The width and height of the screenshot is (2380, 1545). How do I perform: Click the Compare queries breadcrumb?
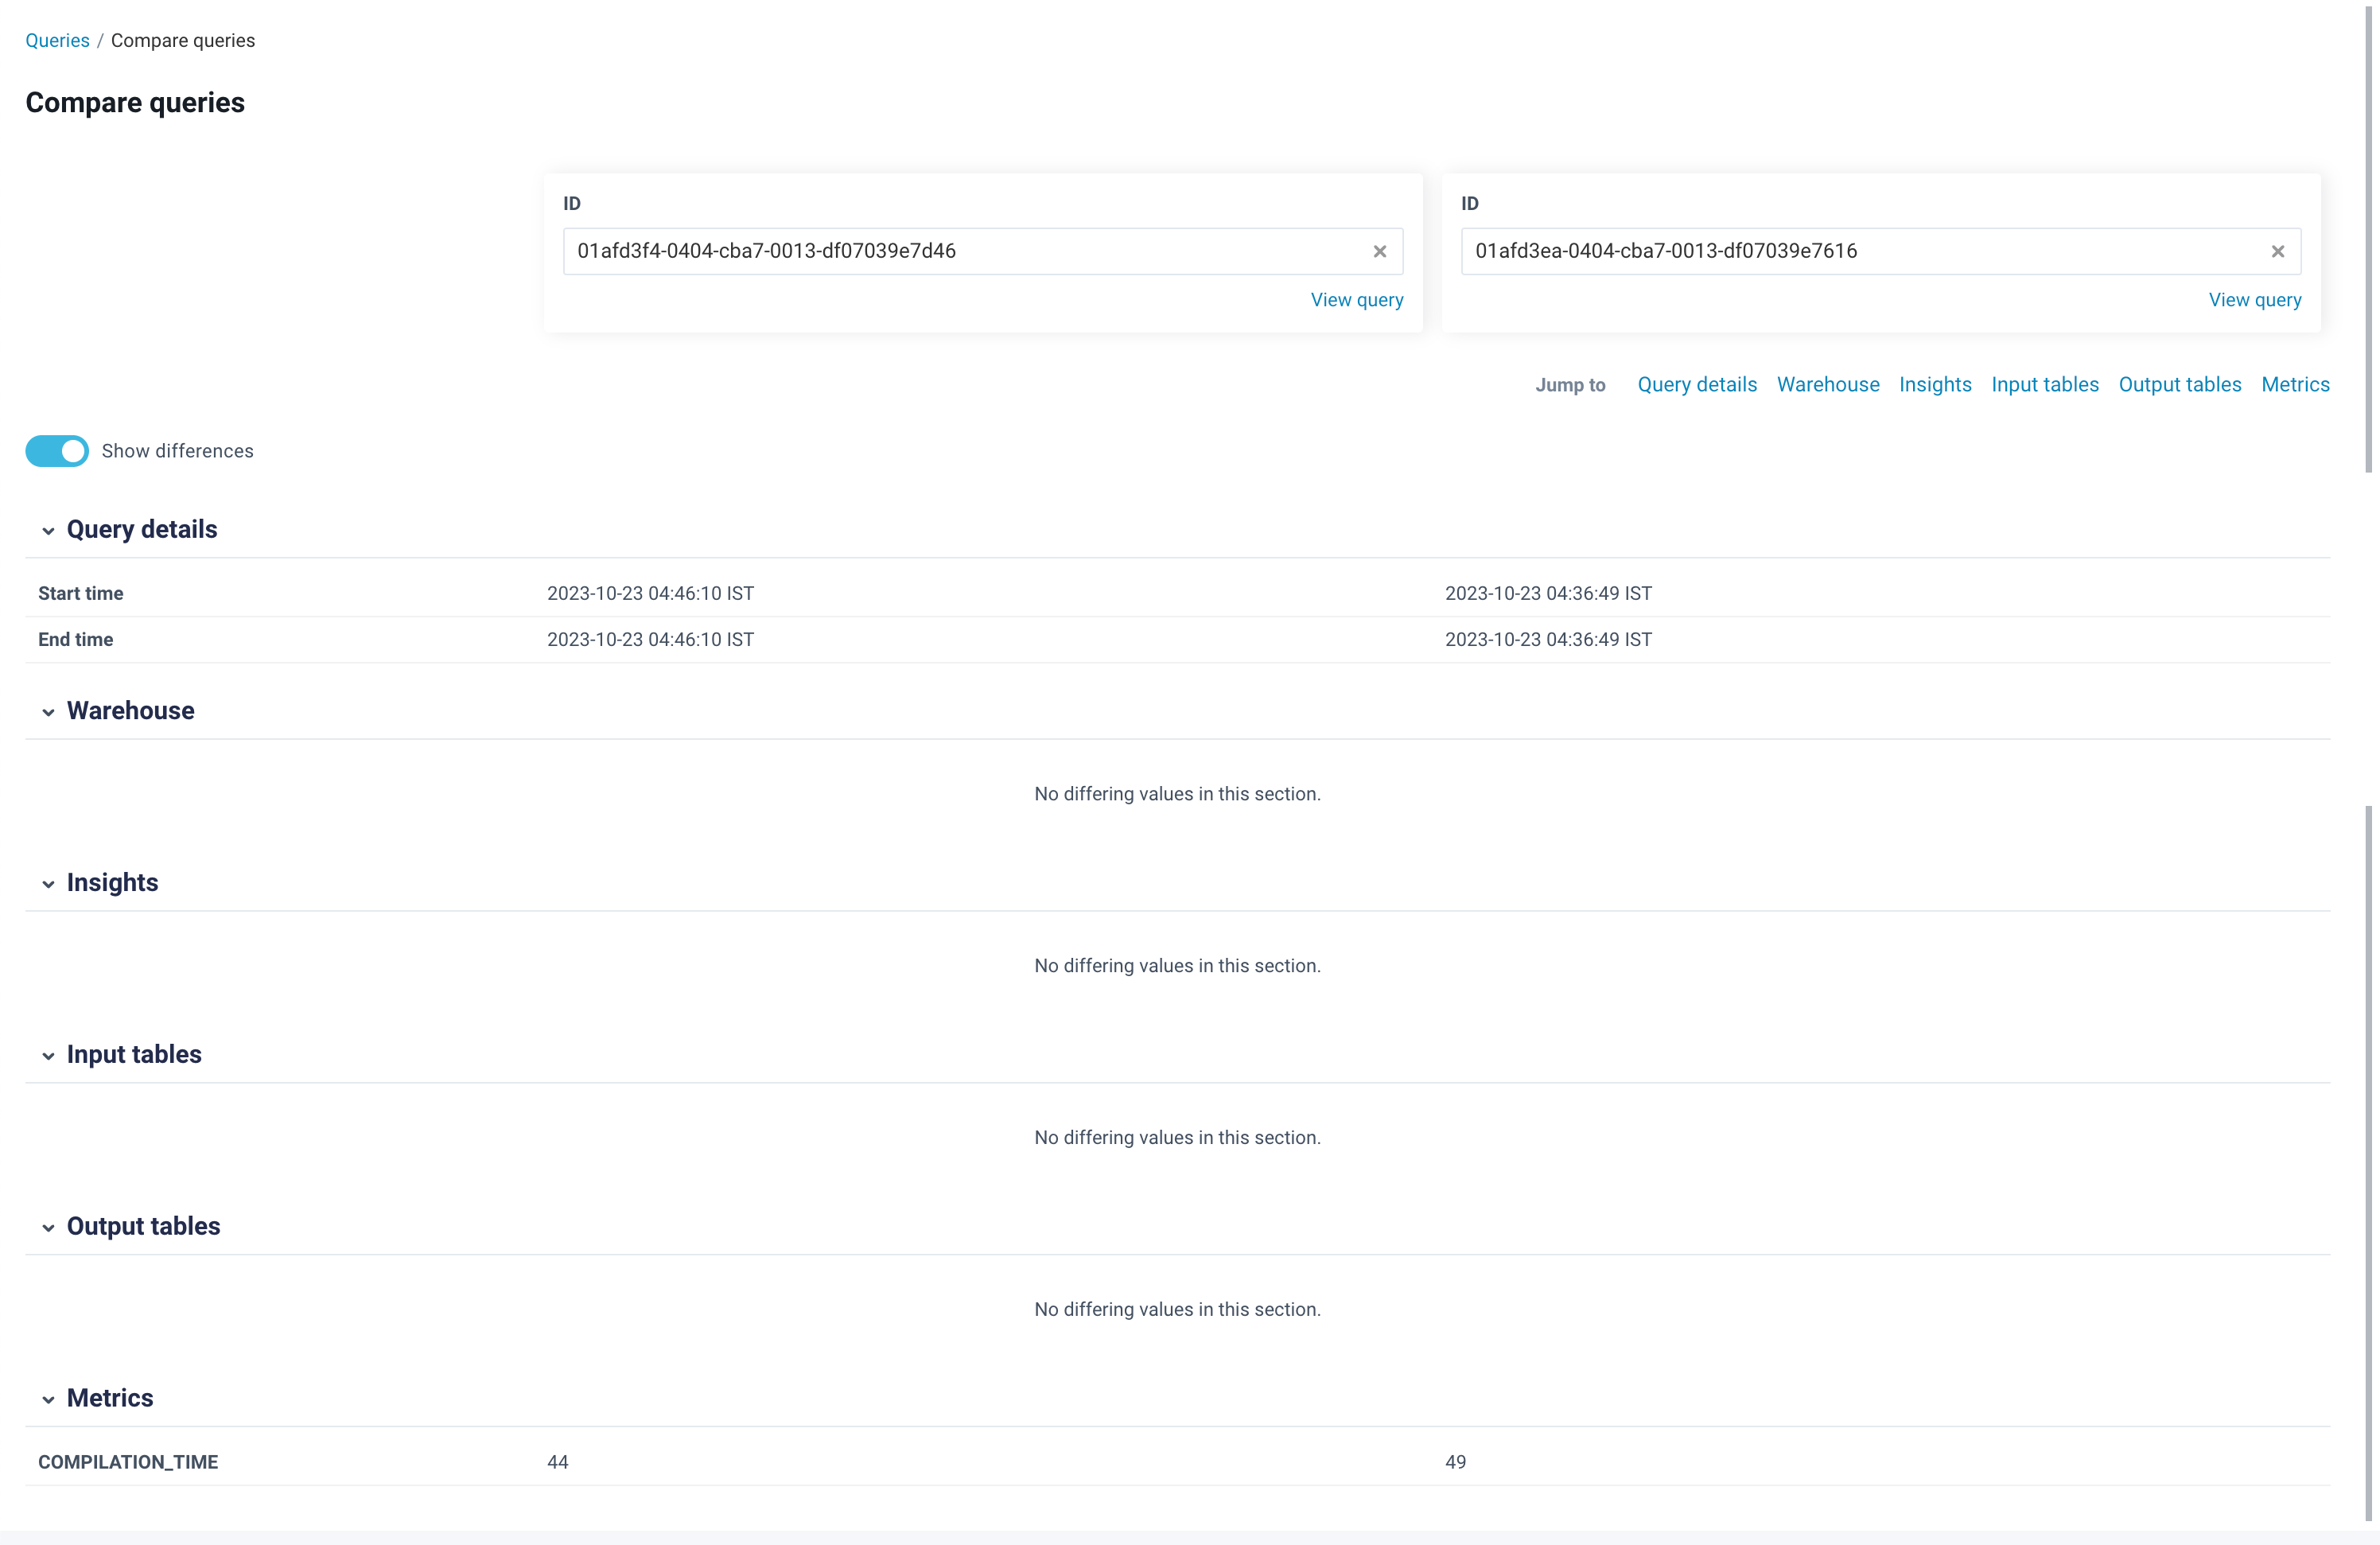pos(184,40)
